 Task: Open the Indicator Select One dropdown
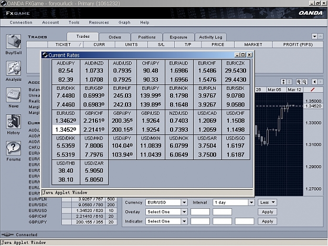(166, 221)
